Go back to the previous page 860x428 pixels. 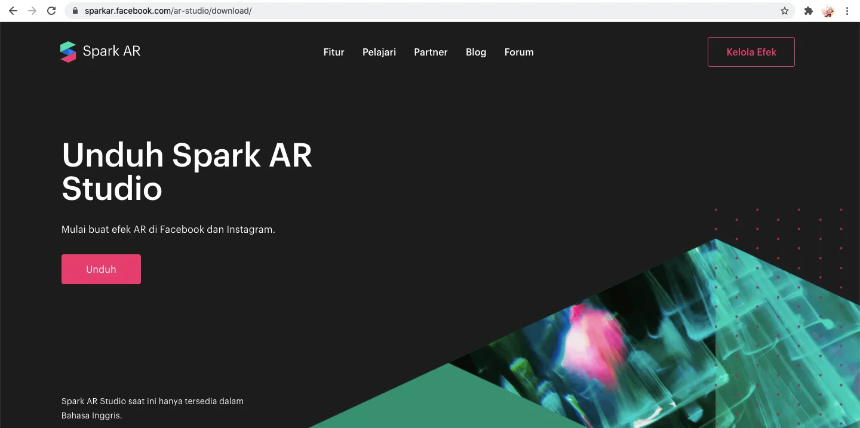tap(13, 11)
